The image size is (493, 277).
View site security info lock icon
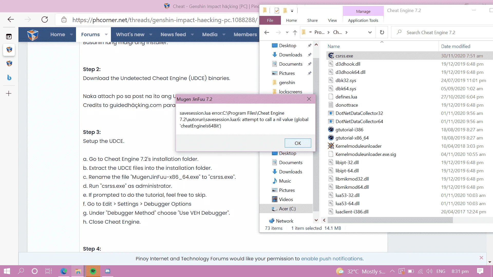pyautogui.click(x=64, y=20)
